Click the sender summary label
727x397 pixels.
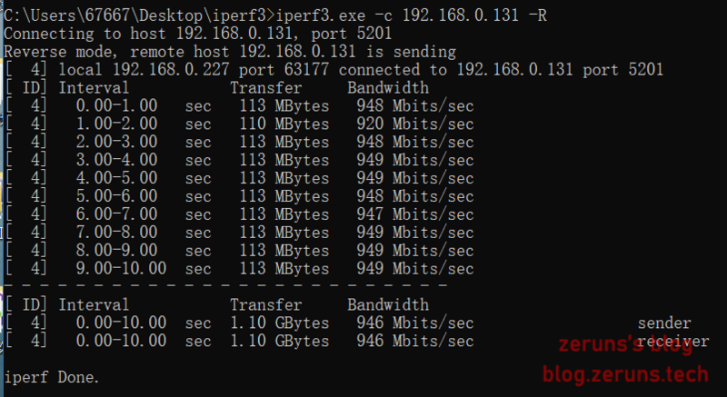click(664, 323)
